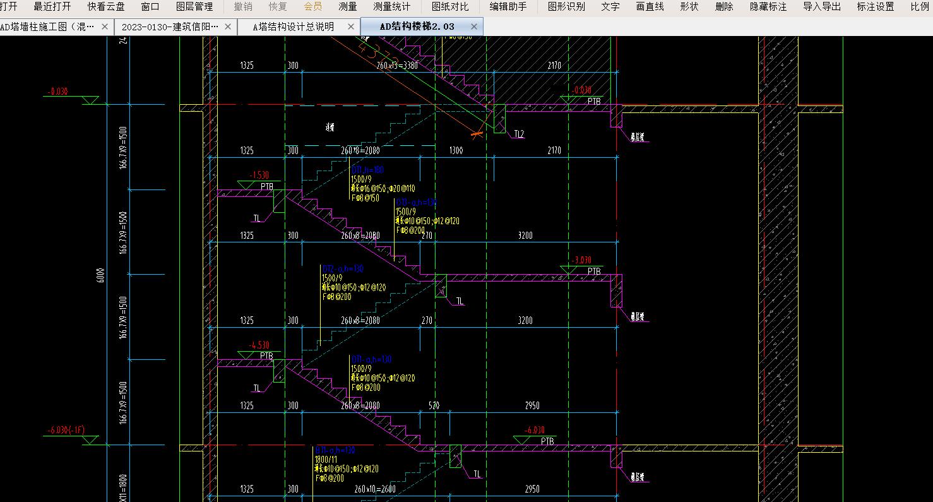
Task: Open the 形状 shapes tool
Action: pyautogui.click(x=690, y=7)
